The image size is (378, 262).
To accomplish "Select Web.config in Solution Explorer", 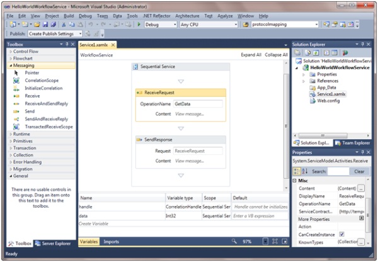I will click(x=329, y=100).
